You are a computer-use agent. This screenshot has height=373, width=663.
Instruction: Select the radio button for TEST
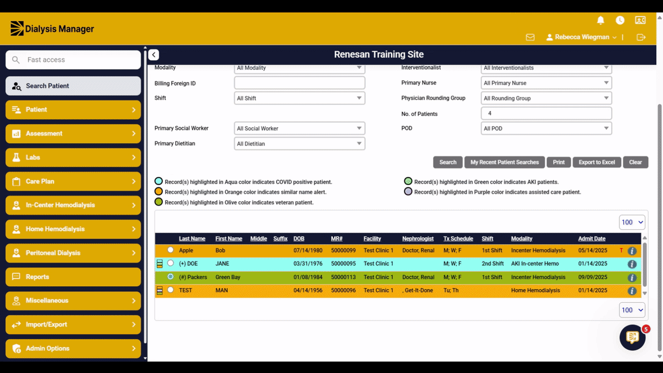click(170, 290)
